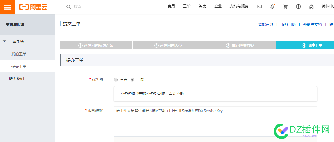This screenshot has height=142, width=334.
Task: Click the search magnifier icon
Action: [x=69, y=7]
